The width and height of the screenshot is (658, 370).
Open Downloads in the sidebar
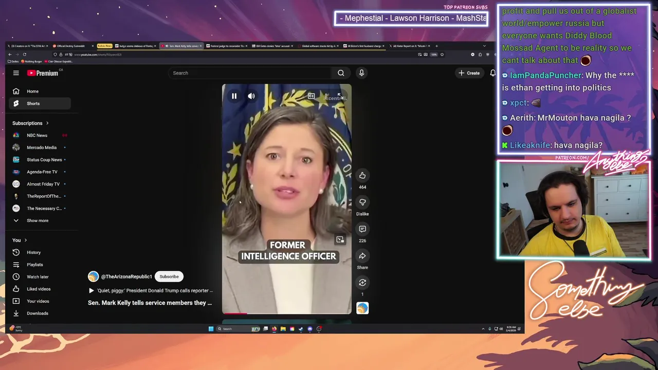pyautogui.click(x=39, y=313)
